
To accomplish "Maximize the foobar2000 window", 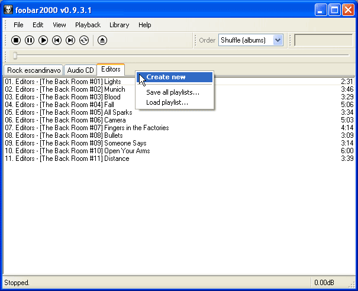I will [x=334, y=10].
